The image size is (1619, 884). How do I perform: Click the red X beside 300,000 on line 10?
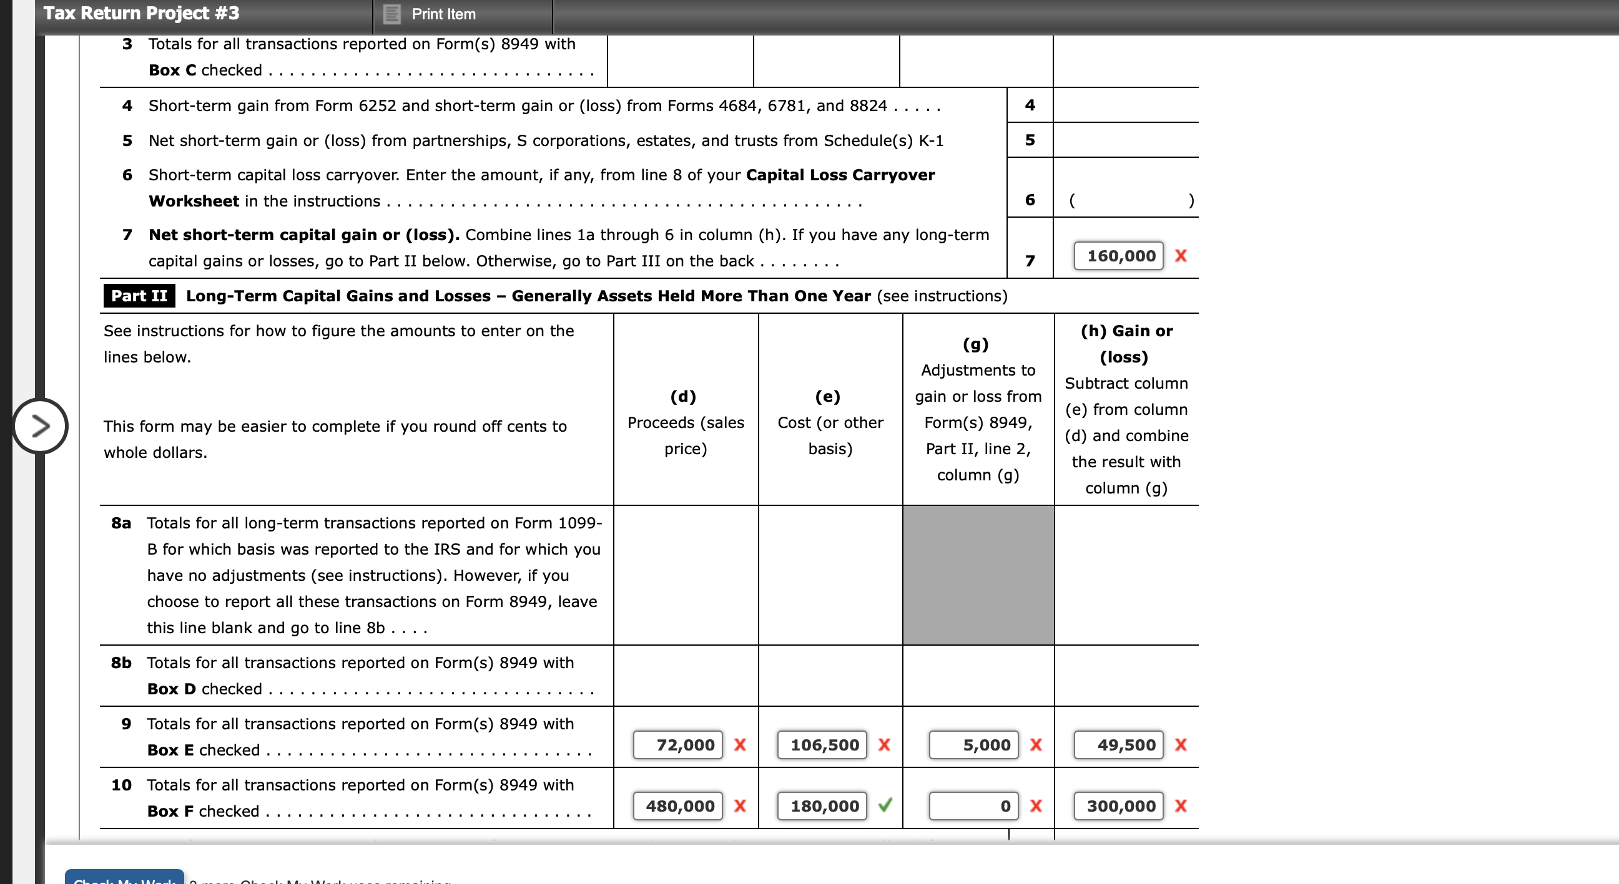click(x=1181, y=806)
